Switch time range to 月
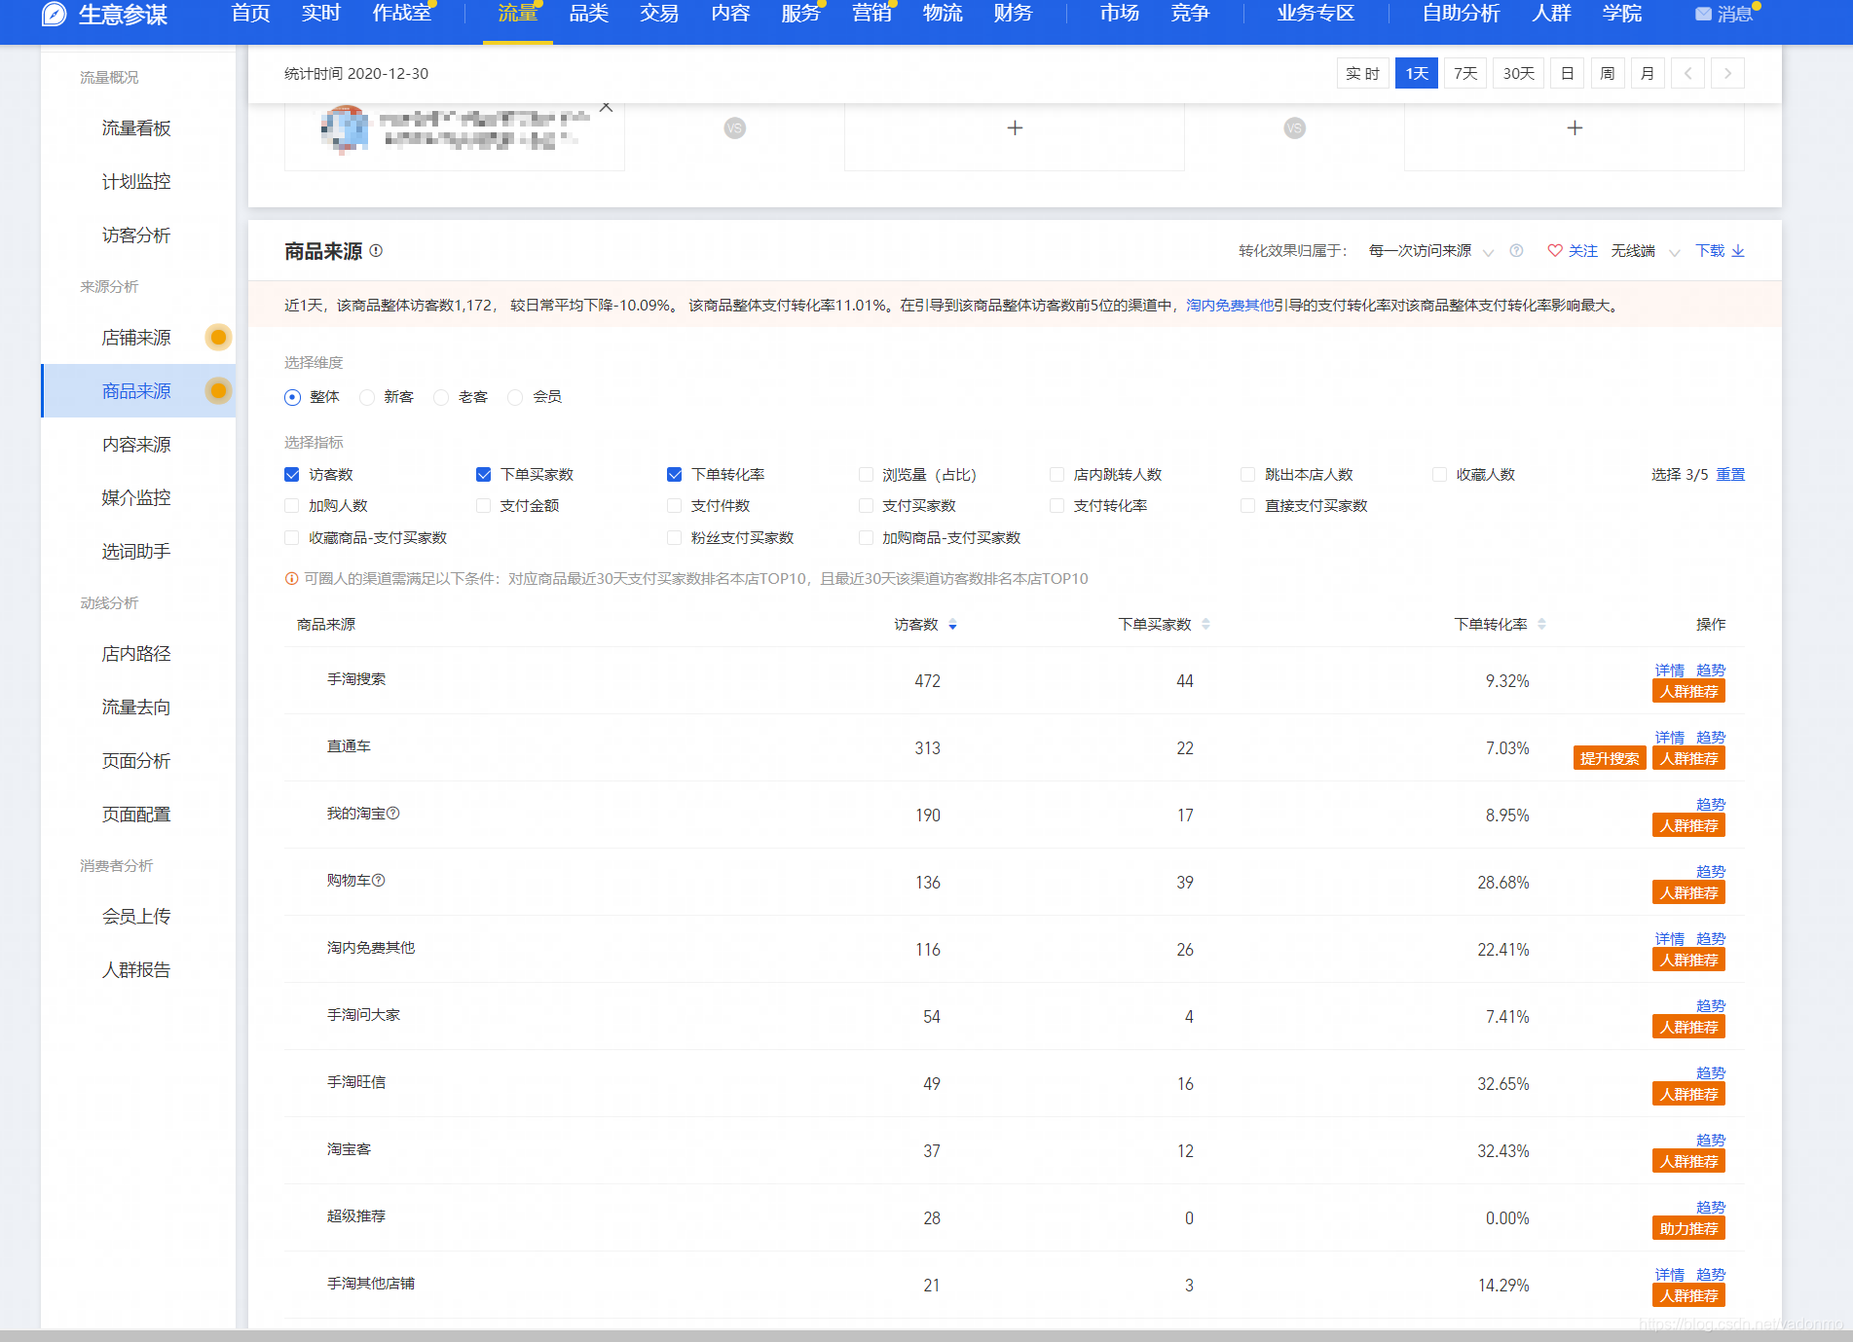This screenshot has height=1342, width=1853. 1648,73
